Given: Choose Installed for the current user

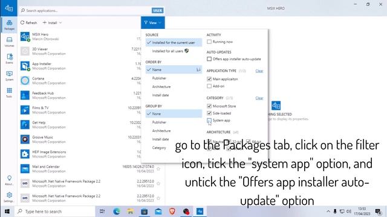Looking at the screenshot, I should click(x=174, y=43).
